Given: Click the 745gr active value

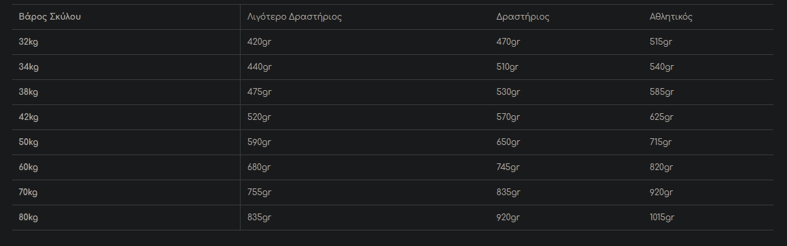Looking at the screenshot, I should (x=508, y=167).
